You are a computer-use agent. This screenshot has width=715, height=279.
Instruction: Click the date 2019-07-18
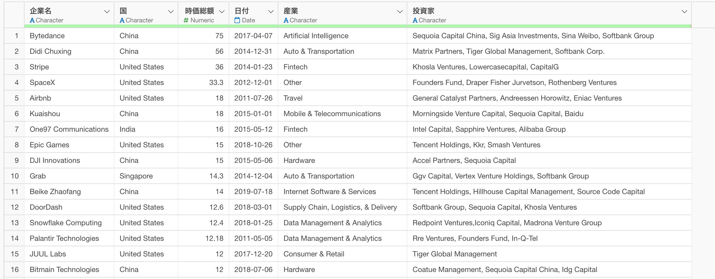(x=254, y=191)
